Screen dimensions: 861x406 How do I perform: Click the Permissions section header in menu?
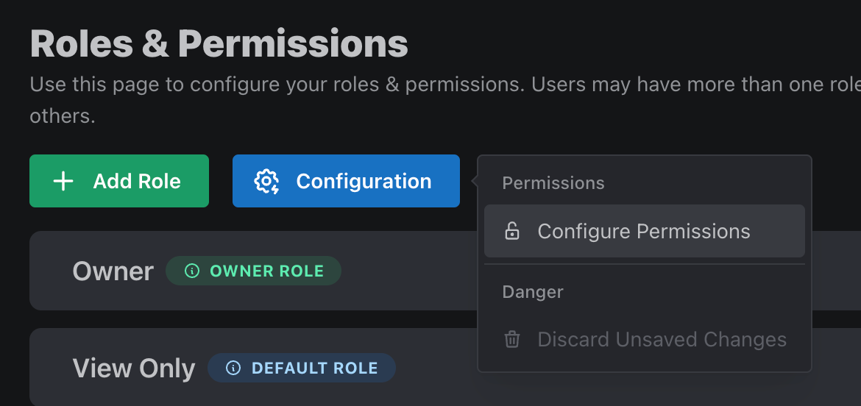553,182
